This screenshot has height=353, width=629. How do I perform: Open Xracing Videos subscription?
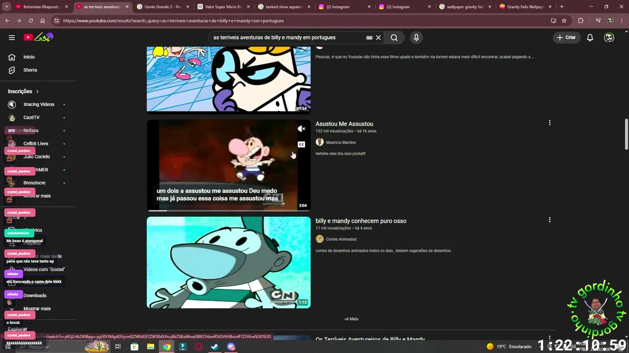pos(38,104)
